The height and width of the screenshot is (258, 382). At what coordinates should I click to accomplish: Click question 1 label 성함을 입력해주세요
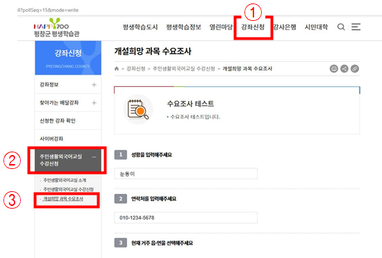(151, 155)
